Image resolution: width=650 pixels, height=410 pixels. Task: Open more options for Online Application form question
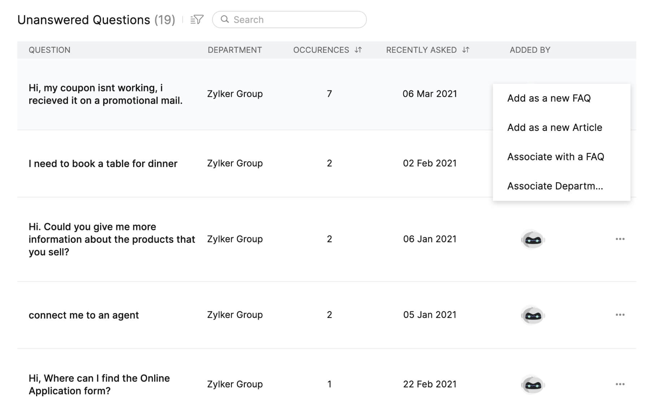point(620,384)
